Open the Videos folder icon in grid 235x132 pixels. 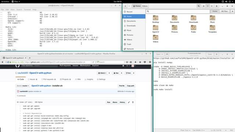click(x=156, y=39)
